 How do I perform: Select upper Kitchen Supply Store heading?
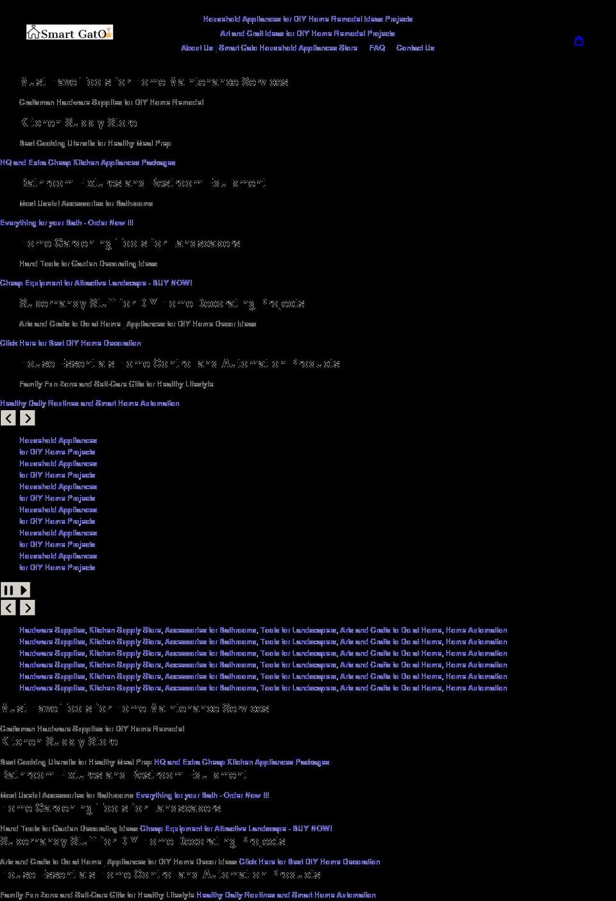click(78, 123)
